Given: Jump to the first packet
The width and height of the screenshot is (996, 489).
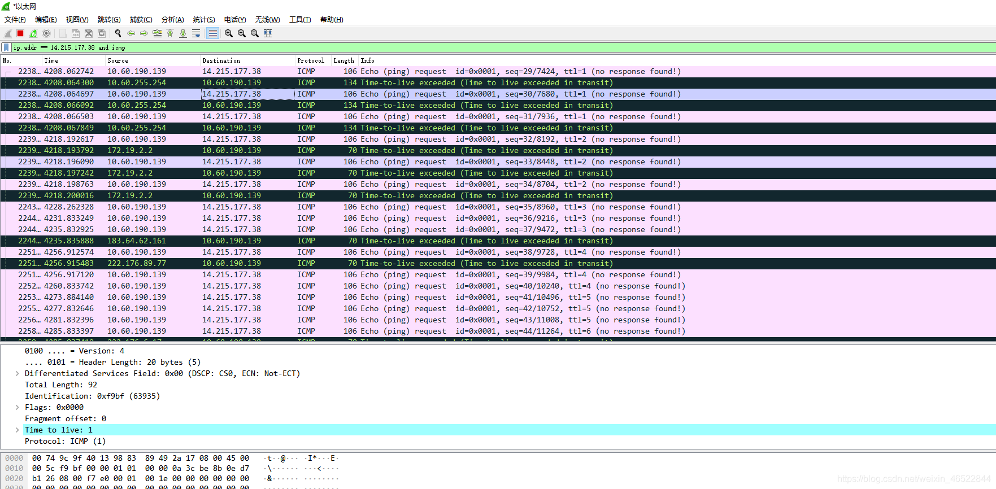Looking at the screenshot, I should 170,33.
